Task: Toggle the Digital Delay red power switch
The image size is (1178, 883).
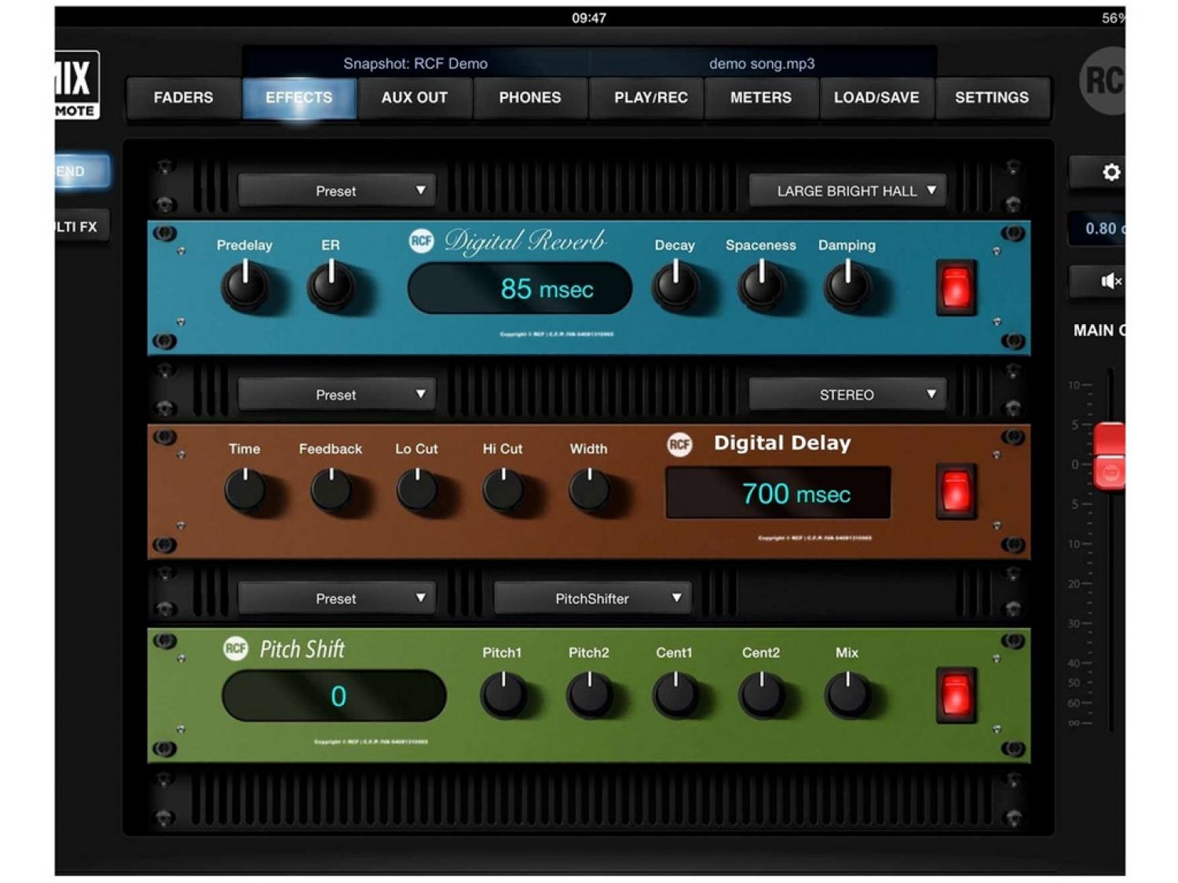Action: (956, 491)
